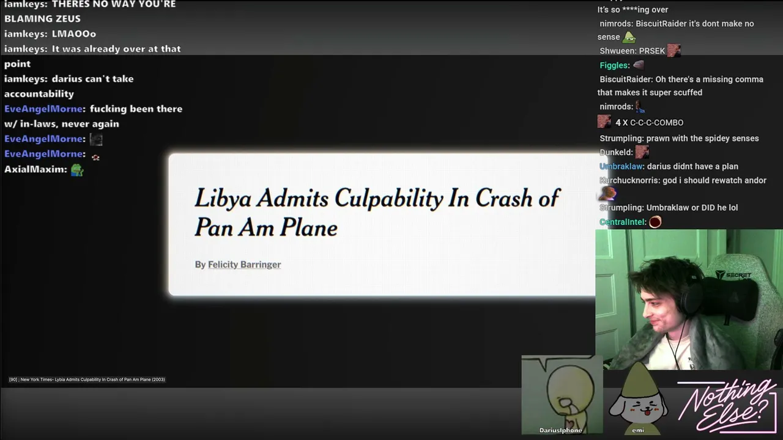Click the emote in Dunkeld's message
The height and width of the screenshot is (440, 783).
coord(642,152)
